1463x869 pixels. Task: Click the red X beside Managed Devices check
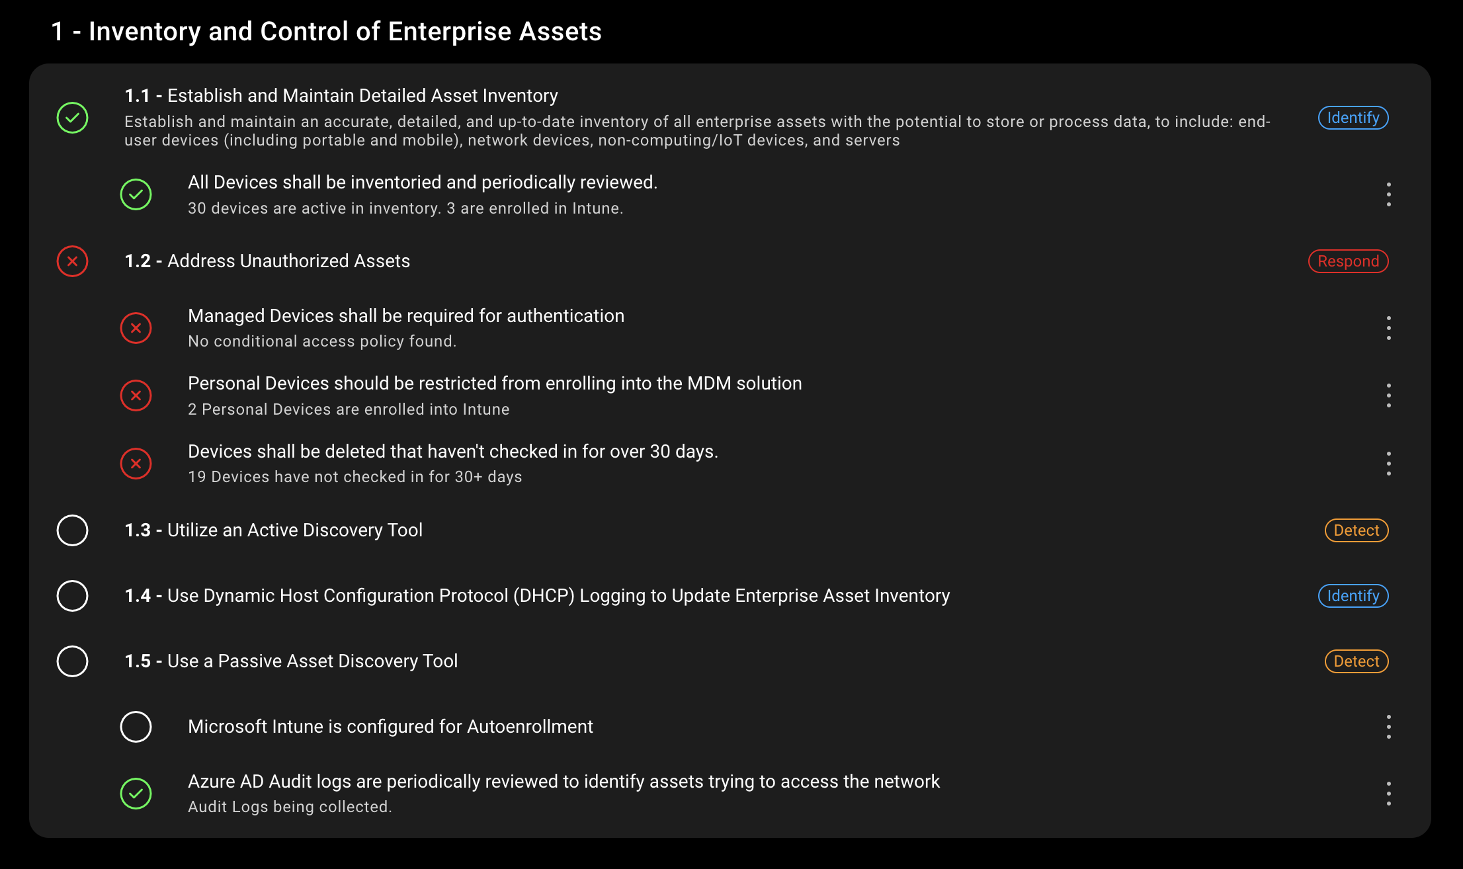136,328
